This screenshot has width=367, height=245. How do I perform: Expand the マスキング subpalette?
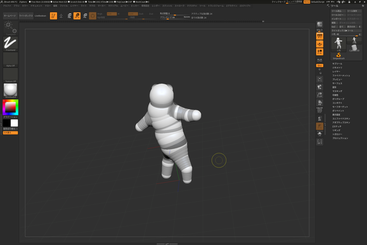pos(337,91)
